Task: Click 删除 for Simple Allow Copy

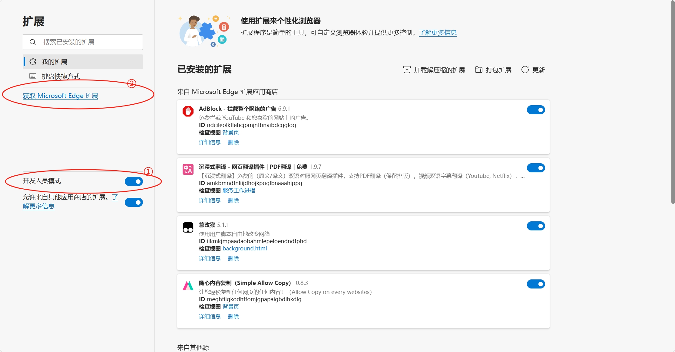Action: click(233, 317)
